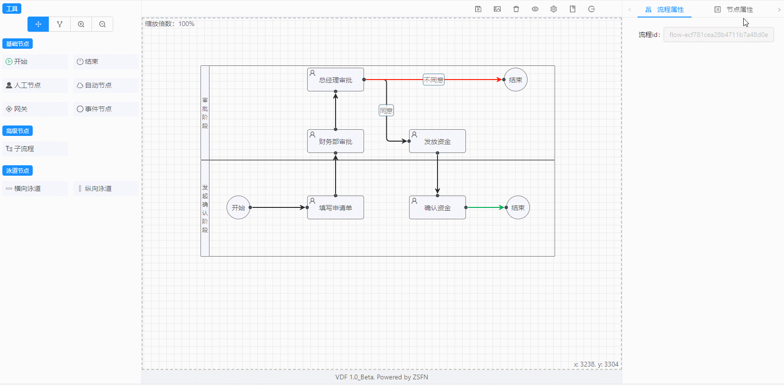This screenshot has height=385, width=784.
Task: Select the move/pan tool button
Action: [38, 24]
